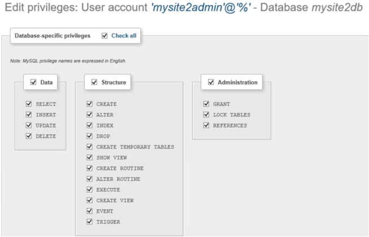Uncheck the DELETE privilege checkbox
The height and width of the screenshot is (237, 369).
28,136
